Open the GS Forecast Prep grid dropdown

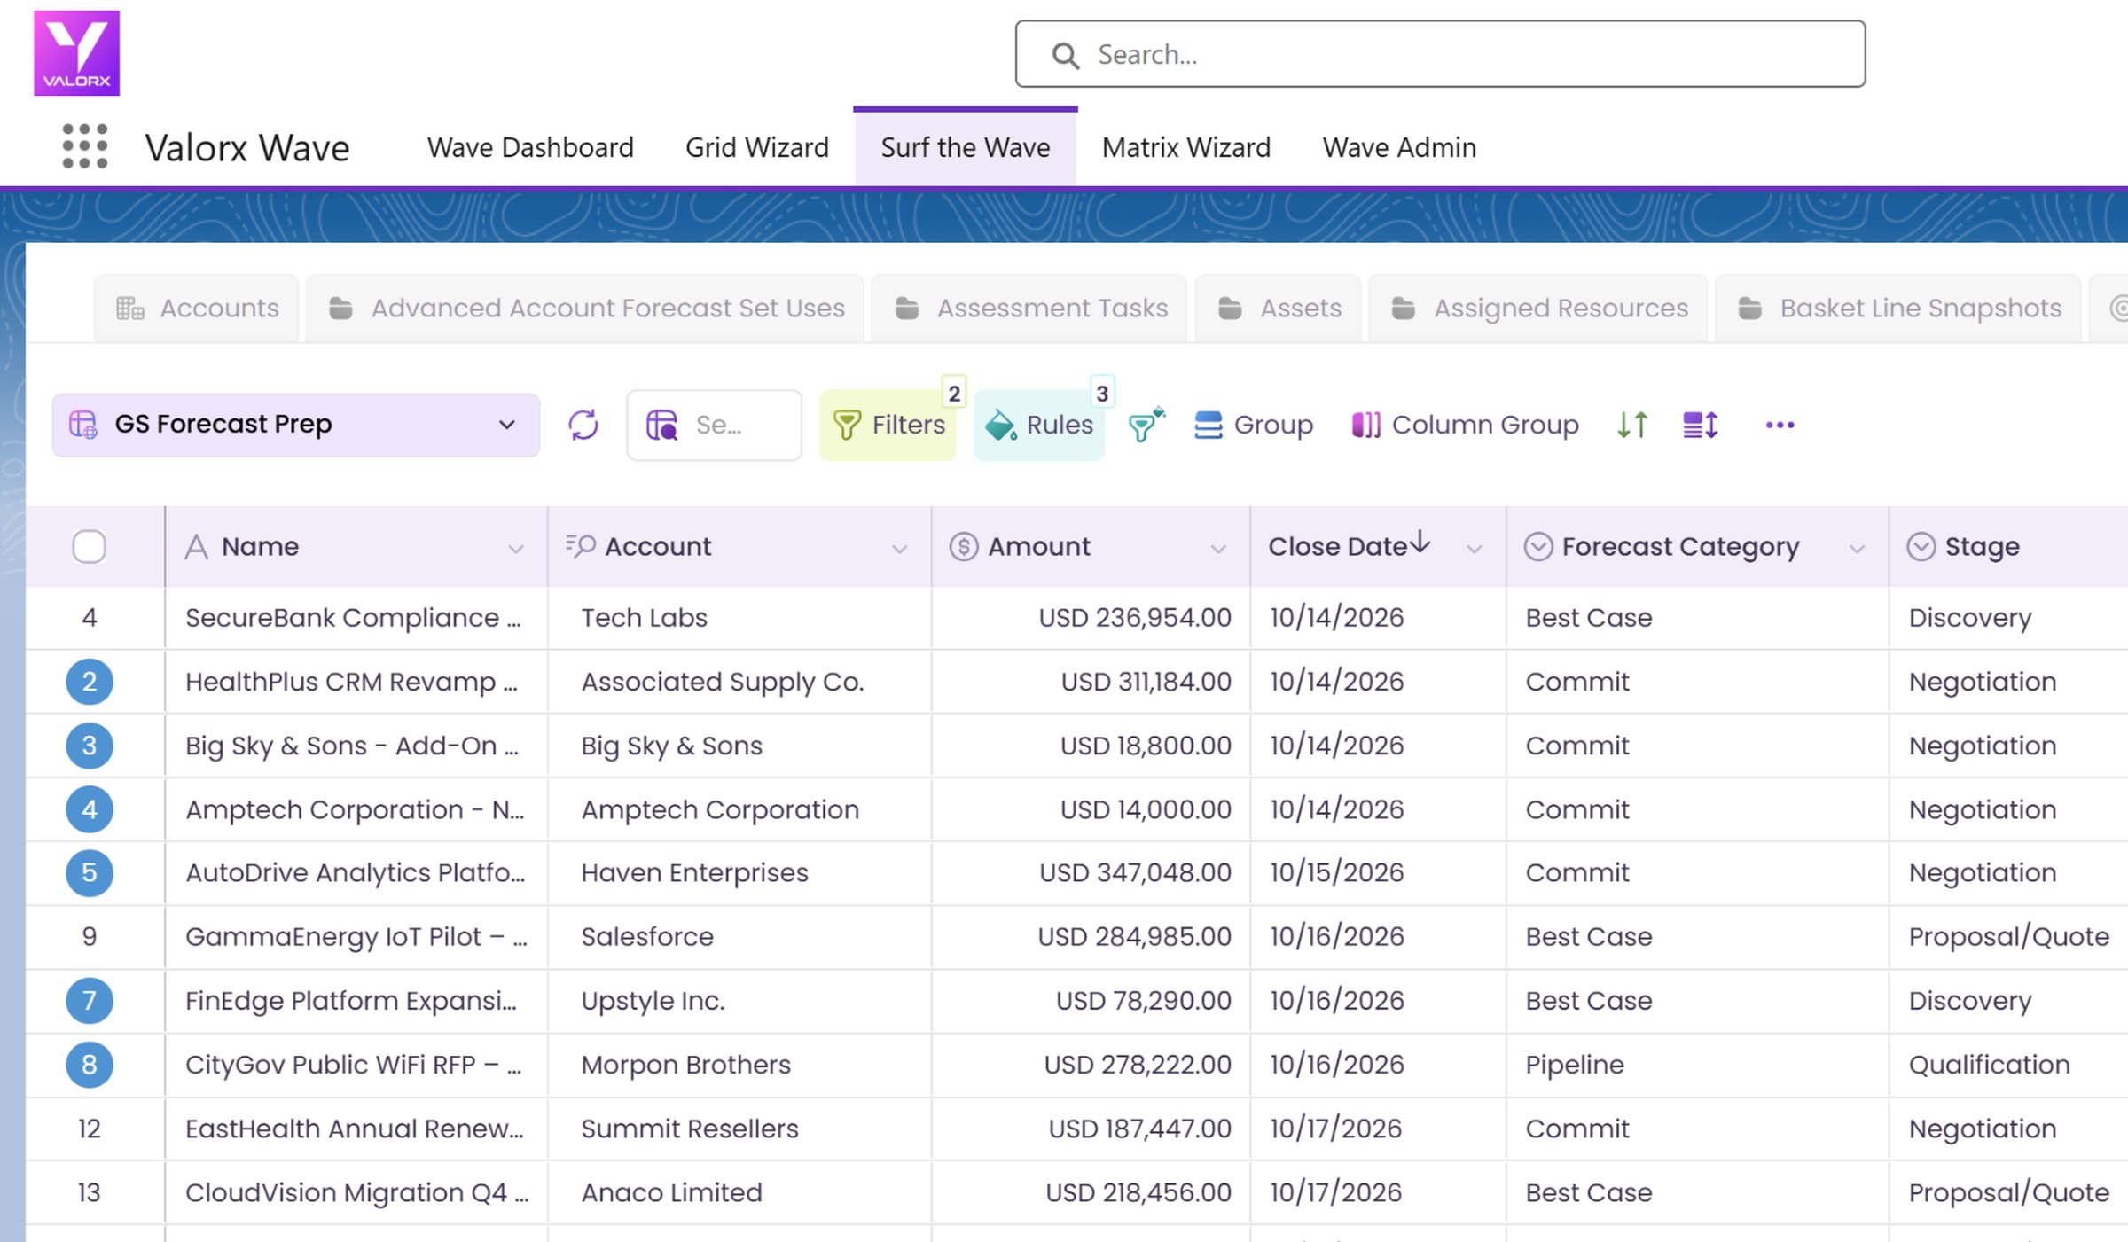(x=295, y=425)
